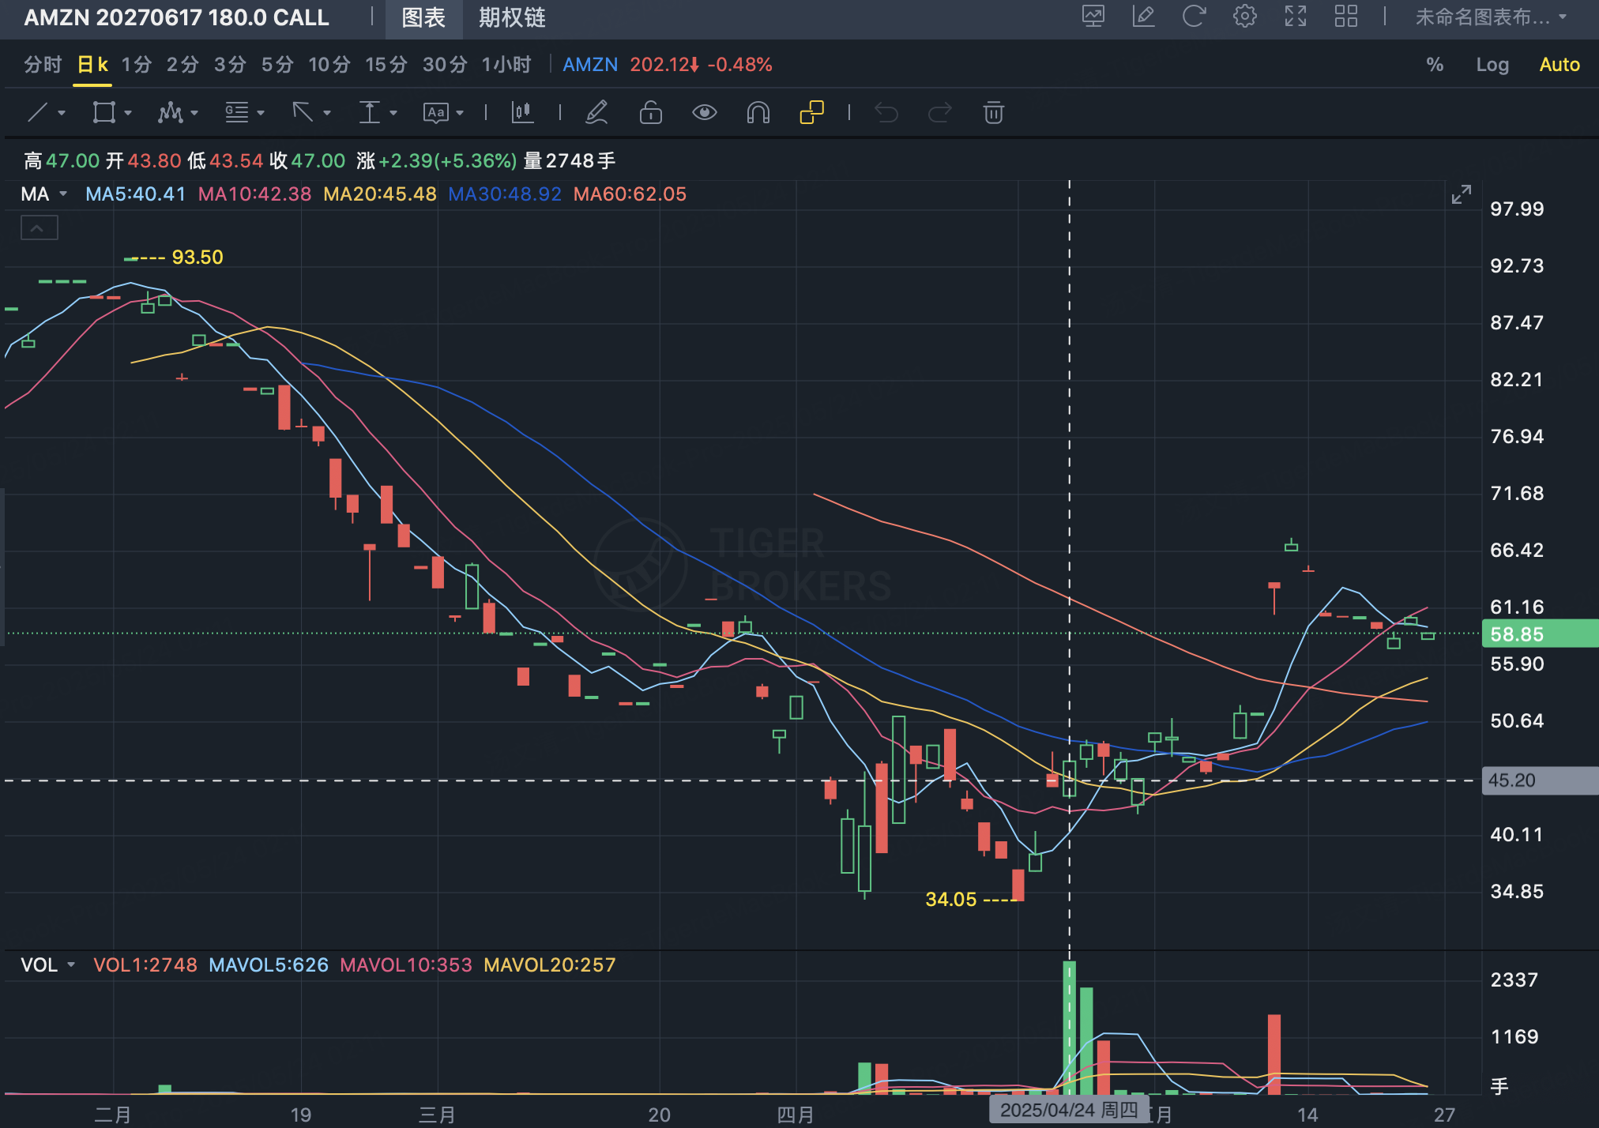Click the MA60:62.05 legend value
This screenshot has height=1128, width=1599.
630,194
